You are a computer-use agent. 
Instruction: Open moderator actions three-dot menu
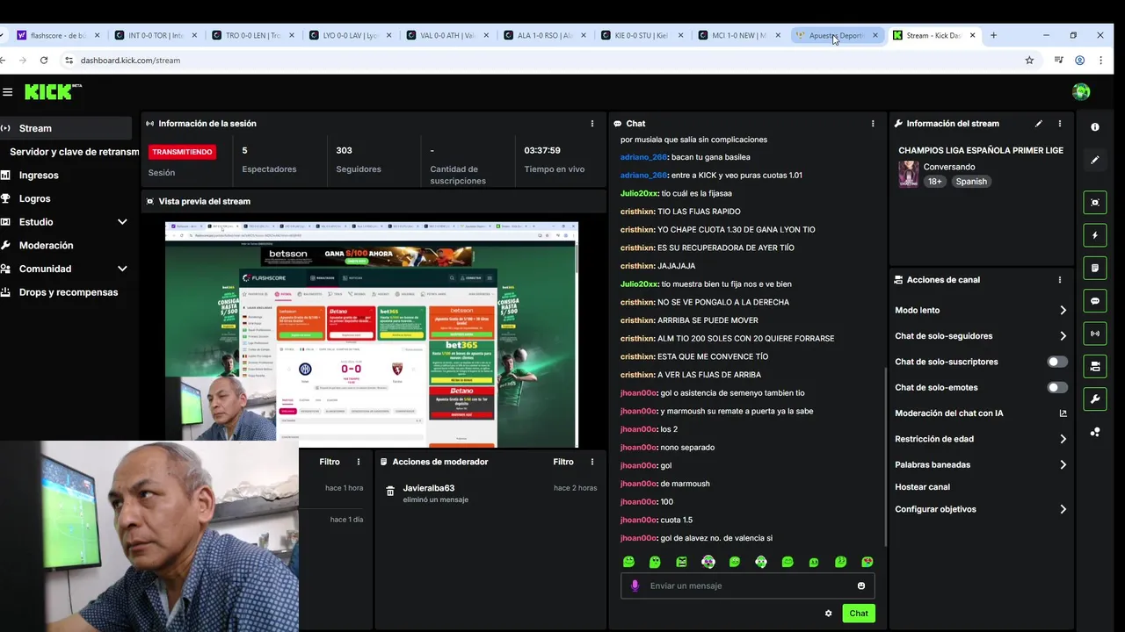tap(592, 462)
